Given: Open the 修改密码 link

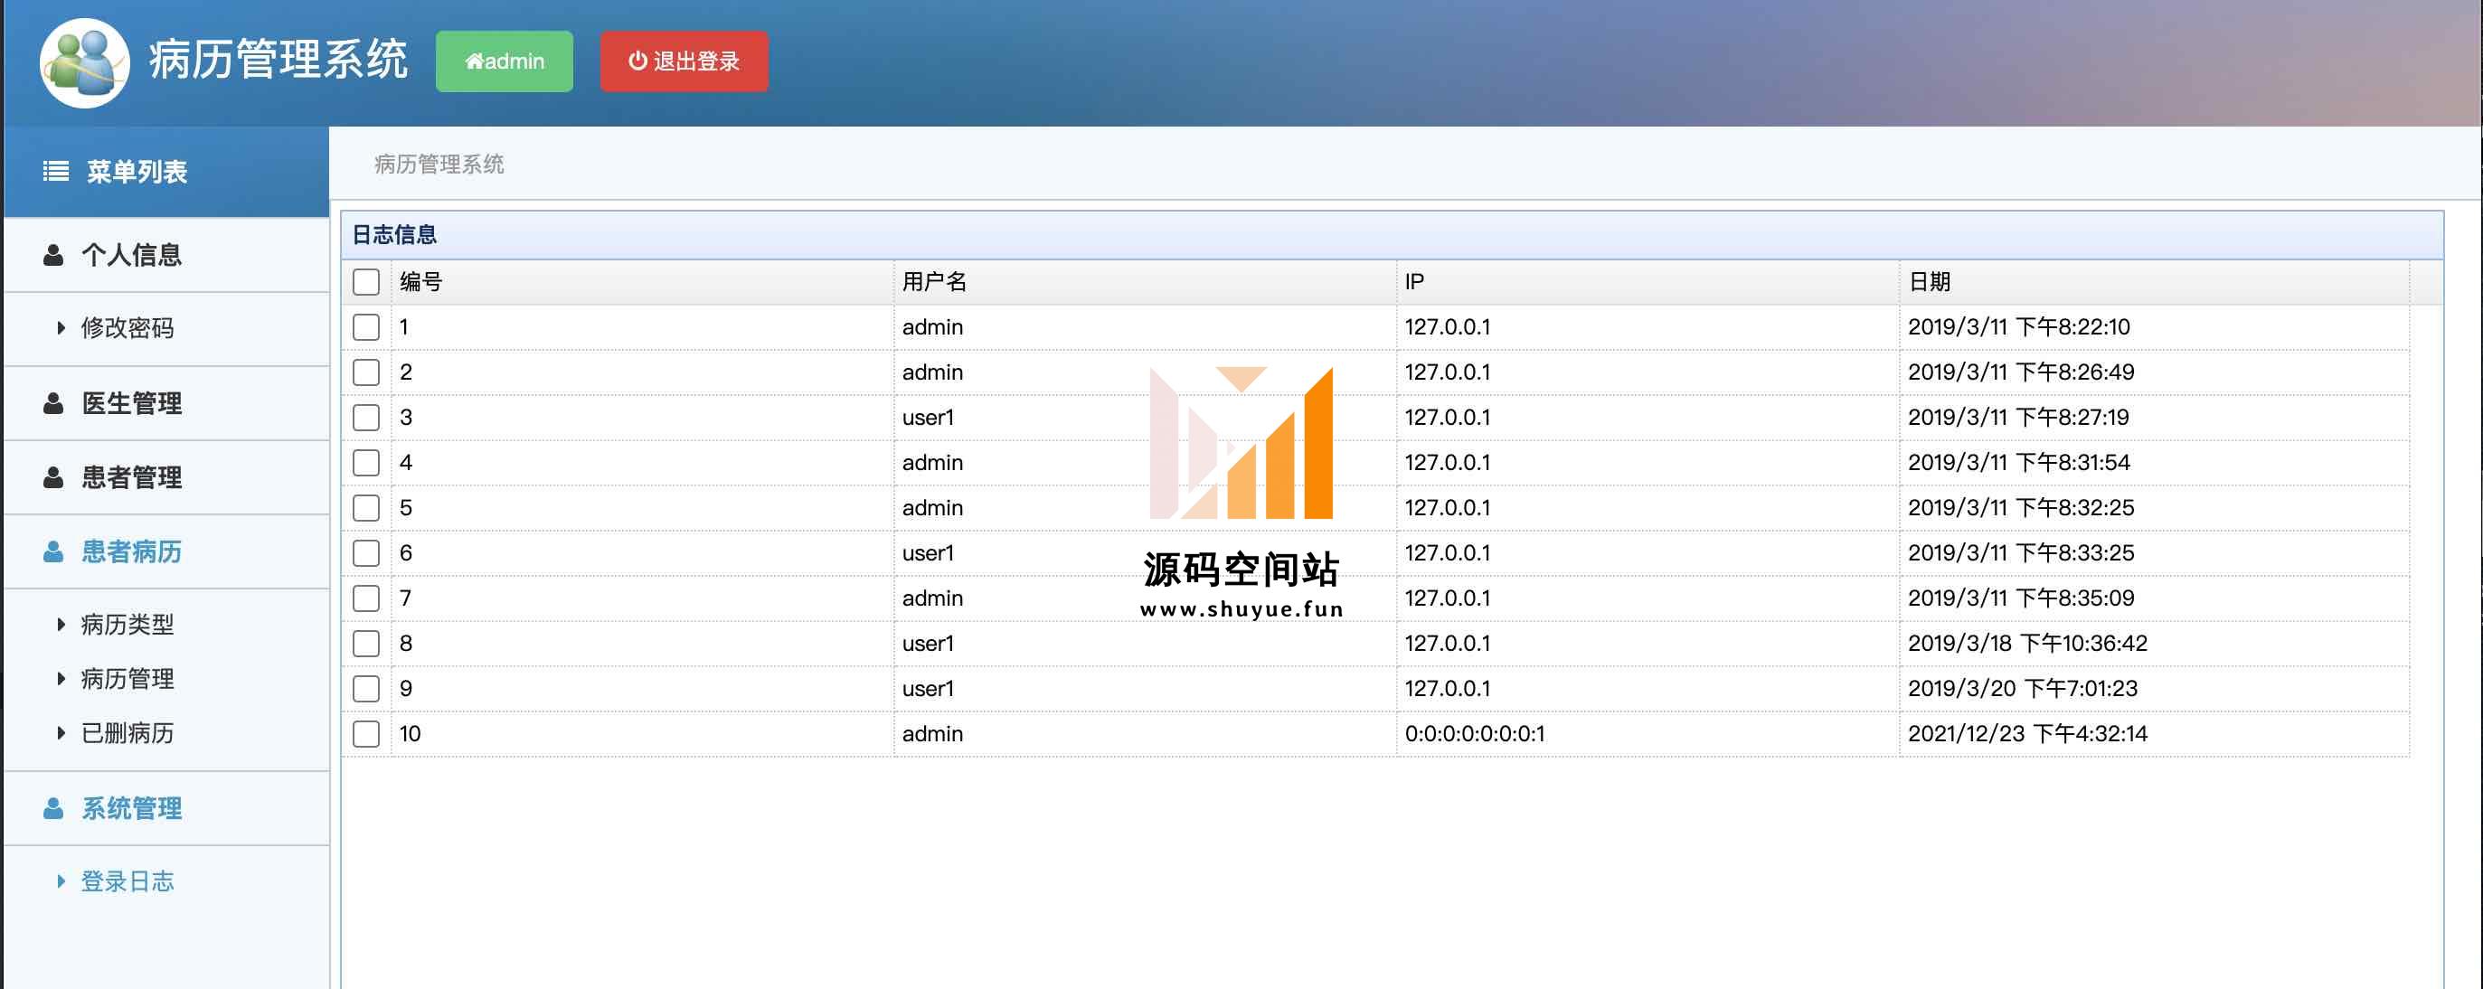Looking at the screenshot, I should click(127, 329).
